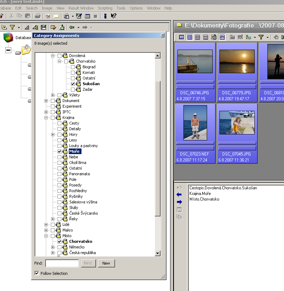Click the large thumbnail grid view icon

pos(205,37)
